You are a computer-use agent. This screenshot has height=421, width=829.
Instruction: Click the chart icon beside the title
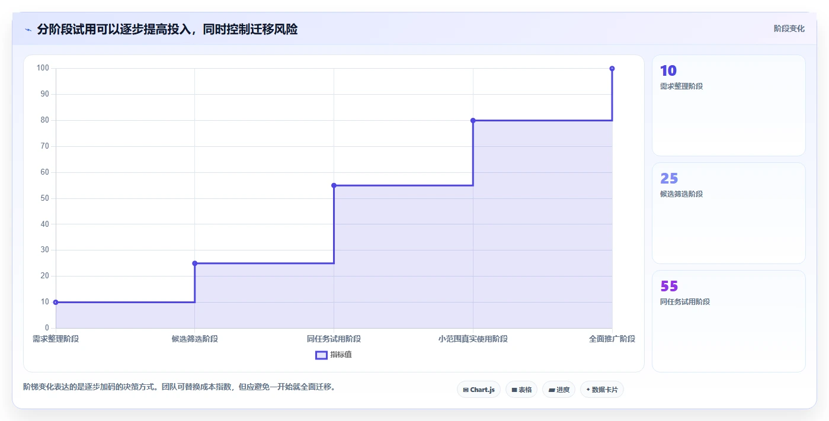point(28,29)
